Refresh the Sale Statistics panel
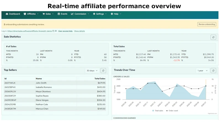The height and width of the screenshot is (124, 221). (x=213, y=37)
